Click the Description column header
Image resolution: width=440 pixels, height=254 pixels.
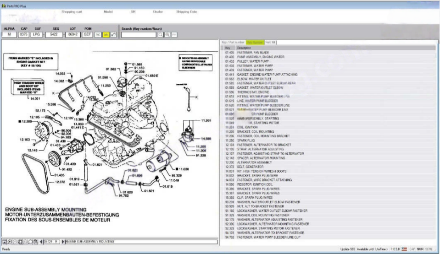coord(244,48)
